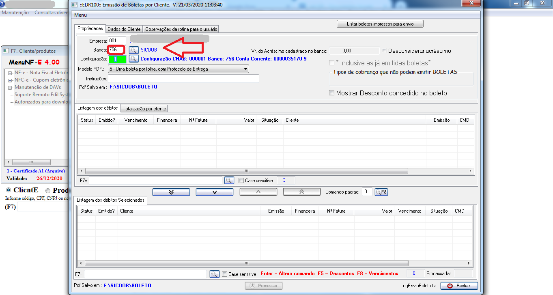The height and width of the screenshot is (295, 553).
Task: Click the F8 search button
Action: pyautogui.click(x=381, y=192)
